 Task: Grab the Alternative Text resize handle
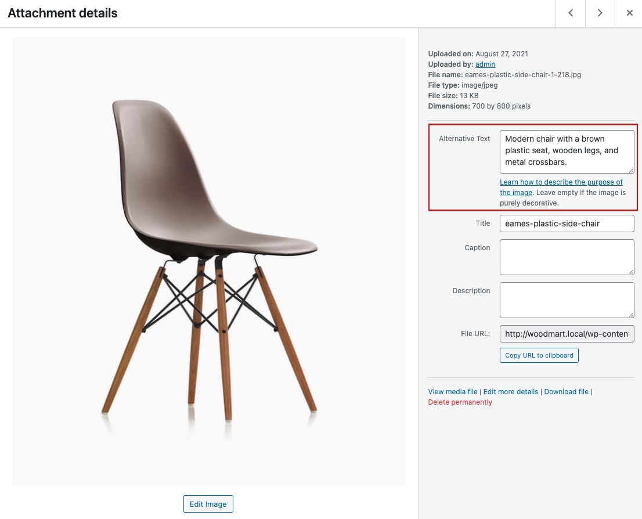point(631,170)
